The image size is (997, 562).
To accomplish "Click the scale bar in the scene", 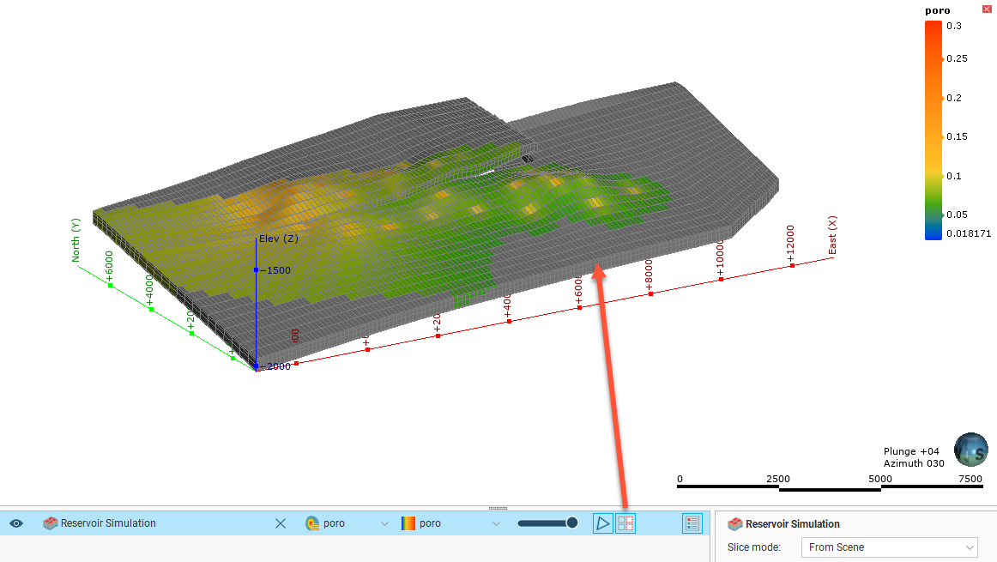I will click(830, 486).
